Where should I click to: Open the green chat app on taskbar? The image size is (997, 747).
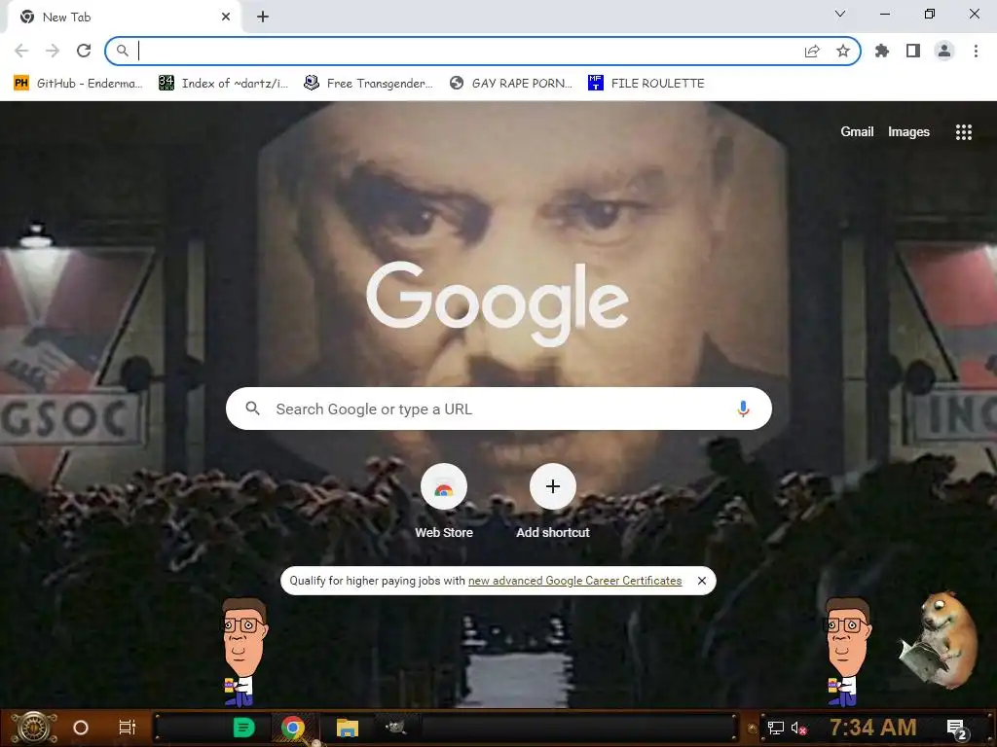point(243,728)
